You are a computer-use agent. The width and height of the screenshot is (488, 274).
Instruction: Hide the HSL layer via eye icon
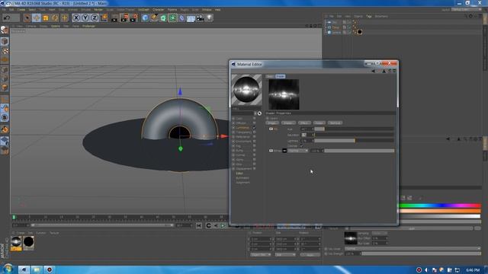pos(271,129)
